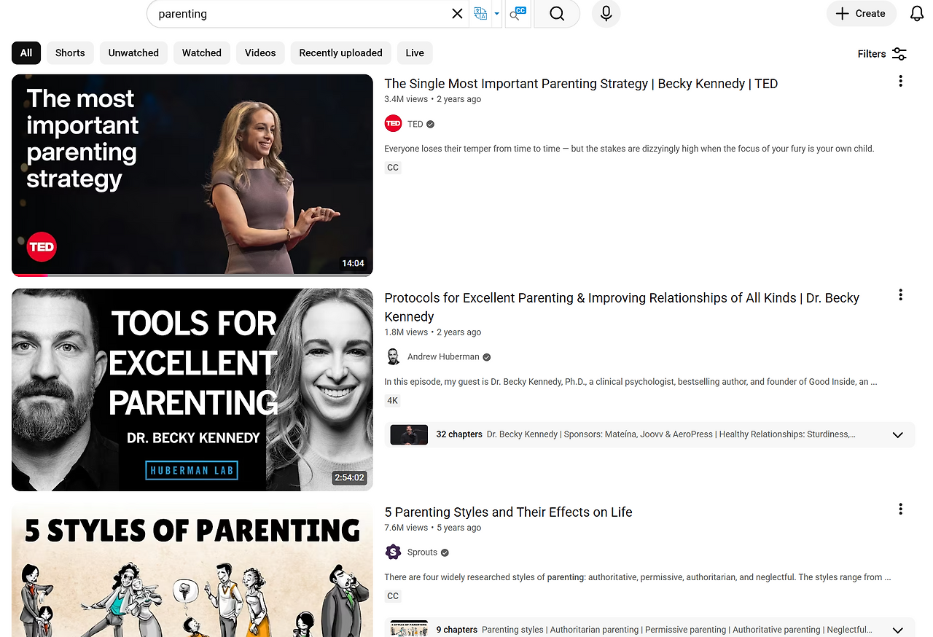Click the TED channel avatar
Screen dimensions: 933x637
(x=393, y=124)
